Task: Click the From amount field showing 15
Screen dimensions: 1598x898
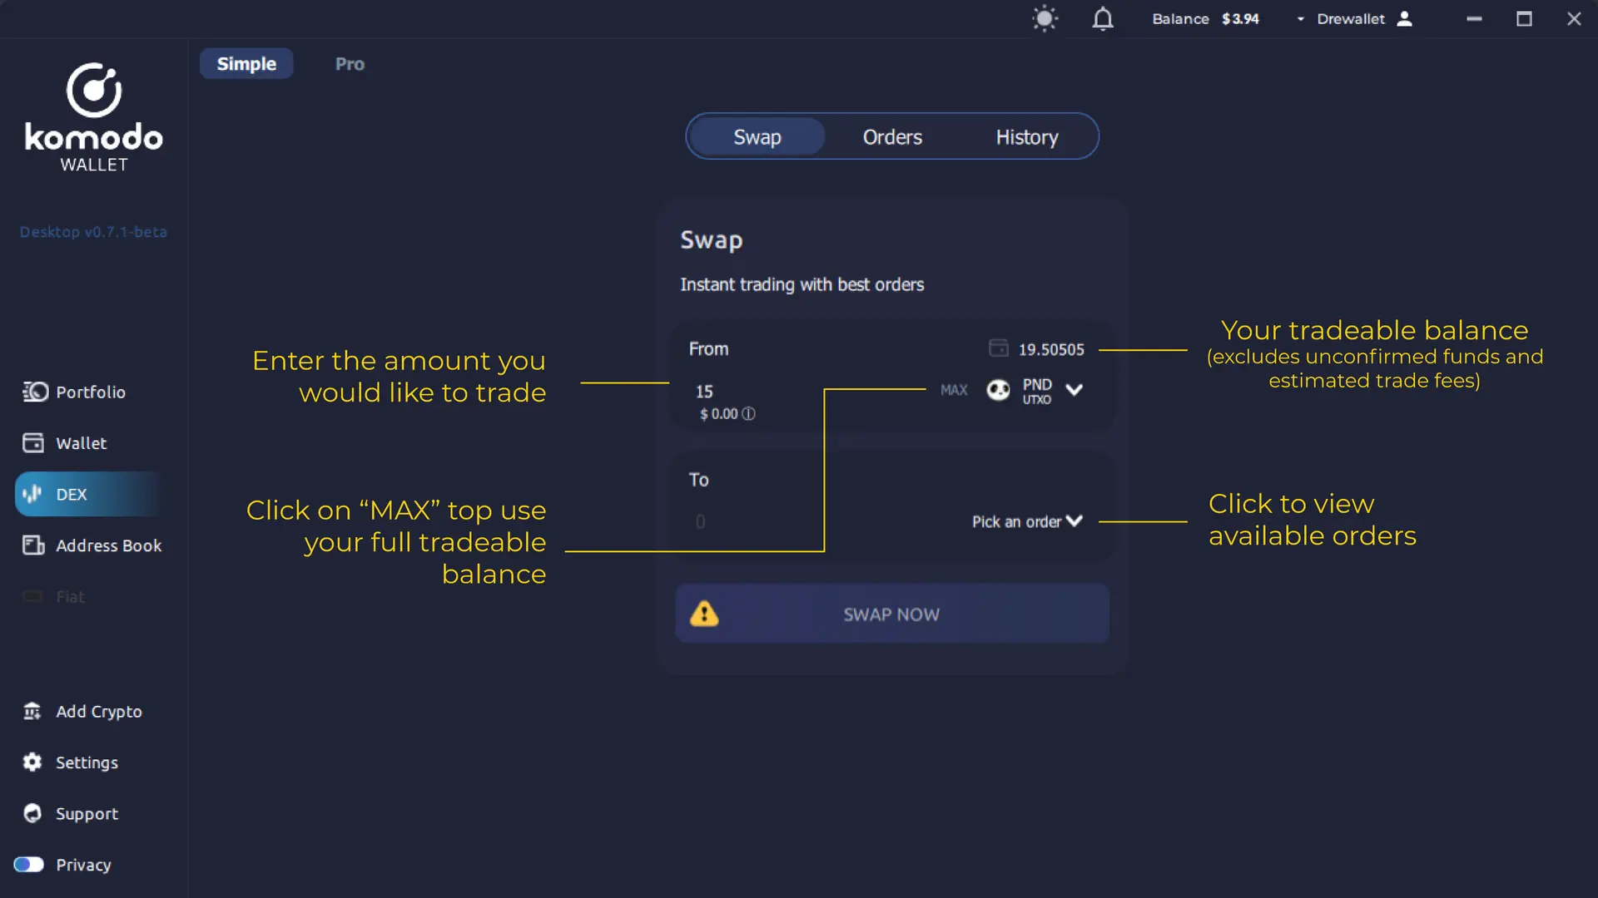Action: (x=704, y=392)
